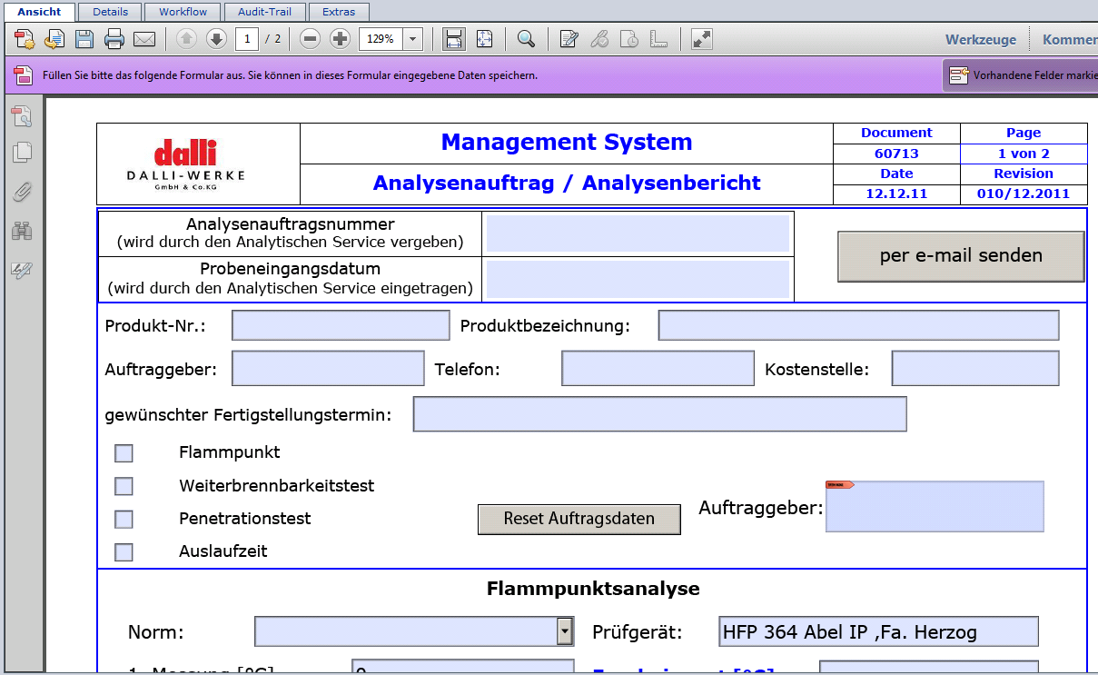Image resolution: width=1098 pixels, height=675 pixels.
Task: Click the Probeneingangsdatum input field
Action: pos(638,279)
